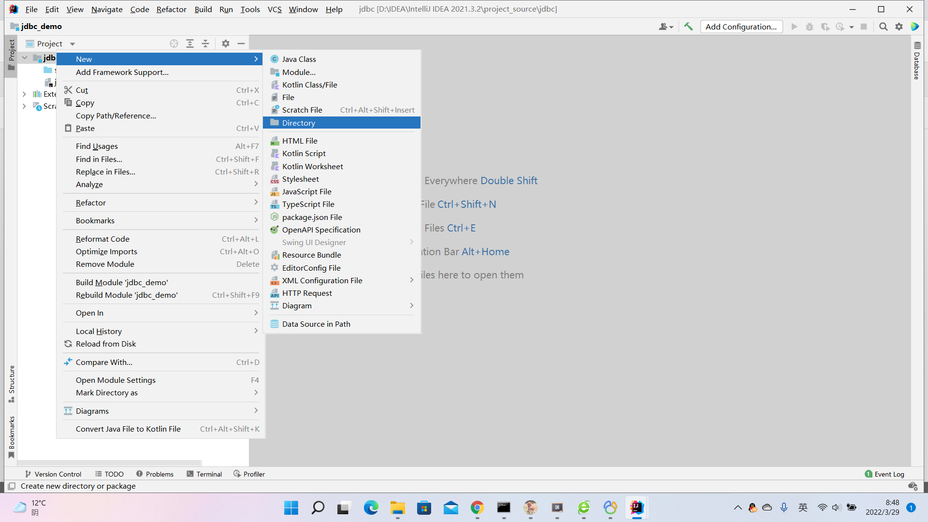Click the Build project hammer icon
The height and width of the screenshot is (522, 928).
pyautogui.click(x=688, y=27)
